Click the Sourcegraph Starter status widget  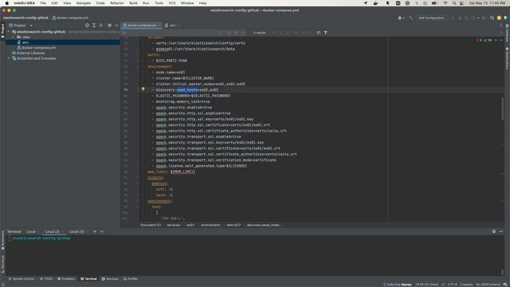(x=398, y=285)
